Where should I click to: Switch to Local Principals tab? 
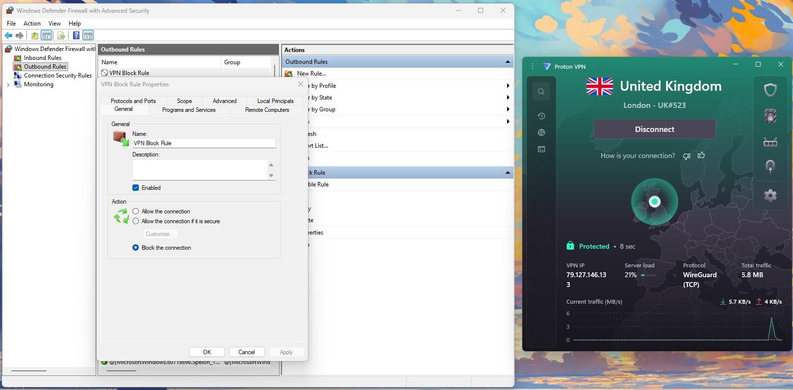275,101
